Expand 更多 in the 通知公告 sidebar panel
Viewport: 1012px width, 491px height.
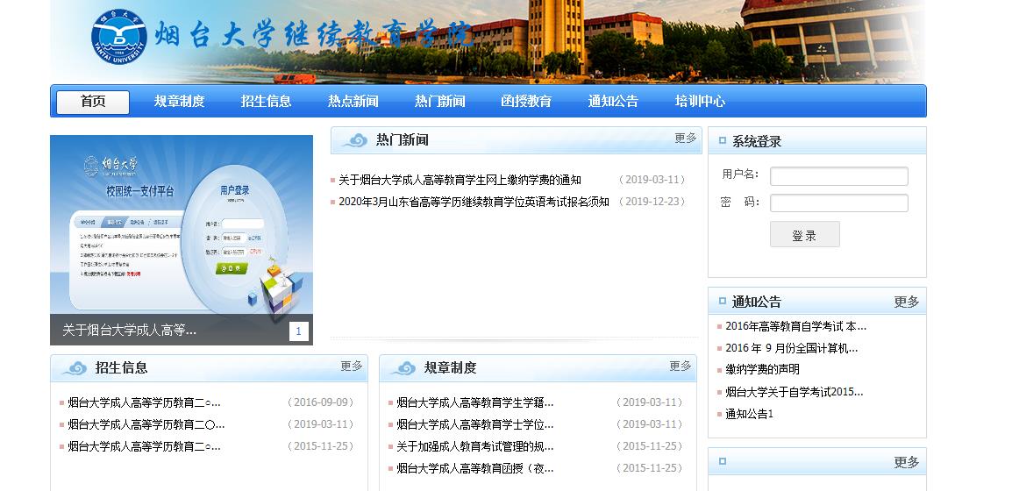click(x=906, y=302)
